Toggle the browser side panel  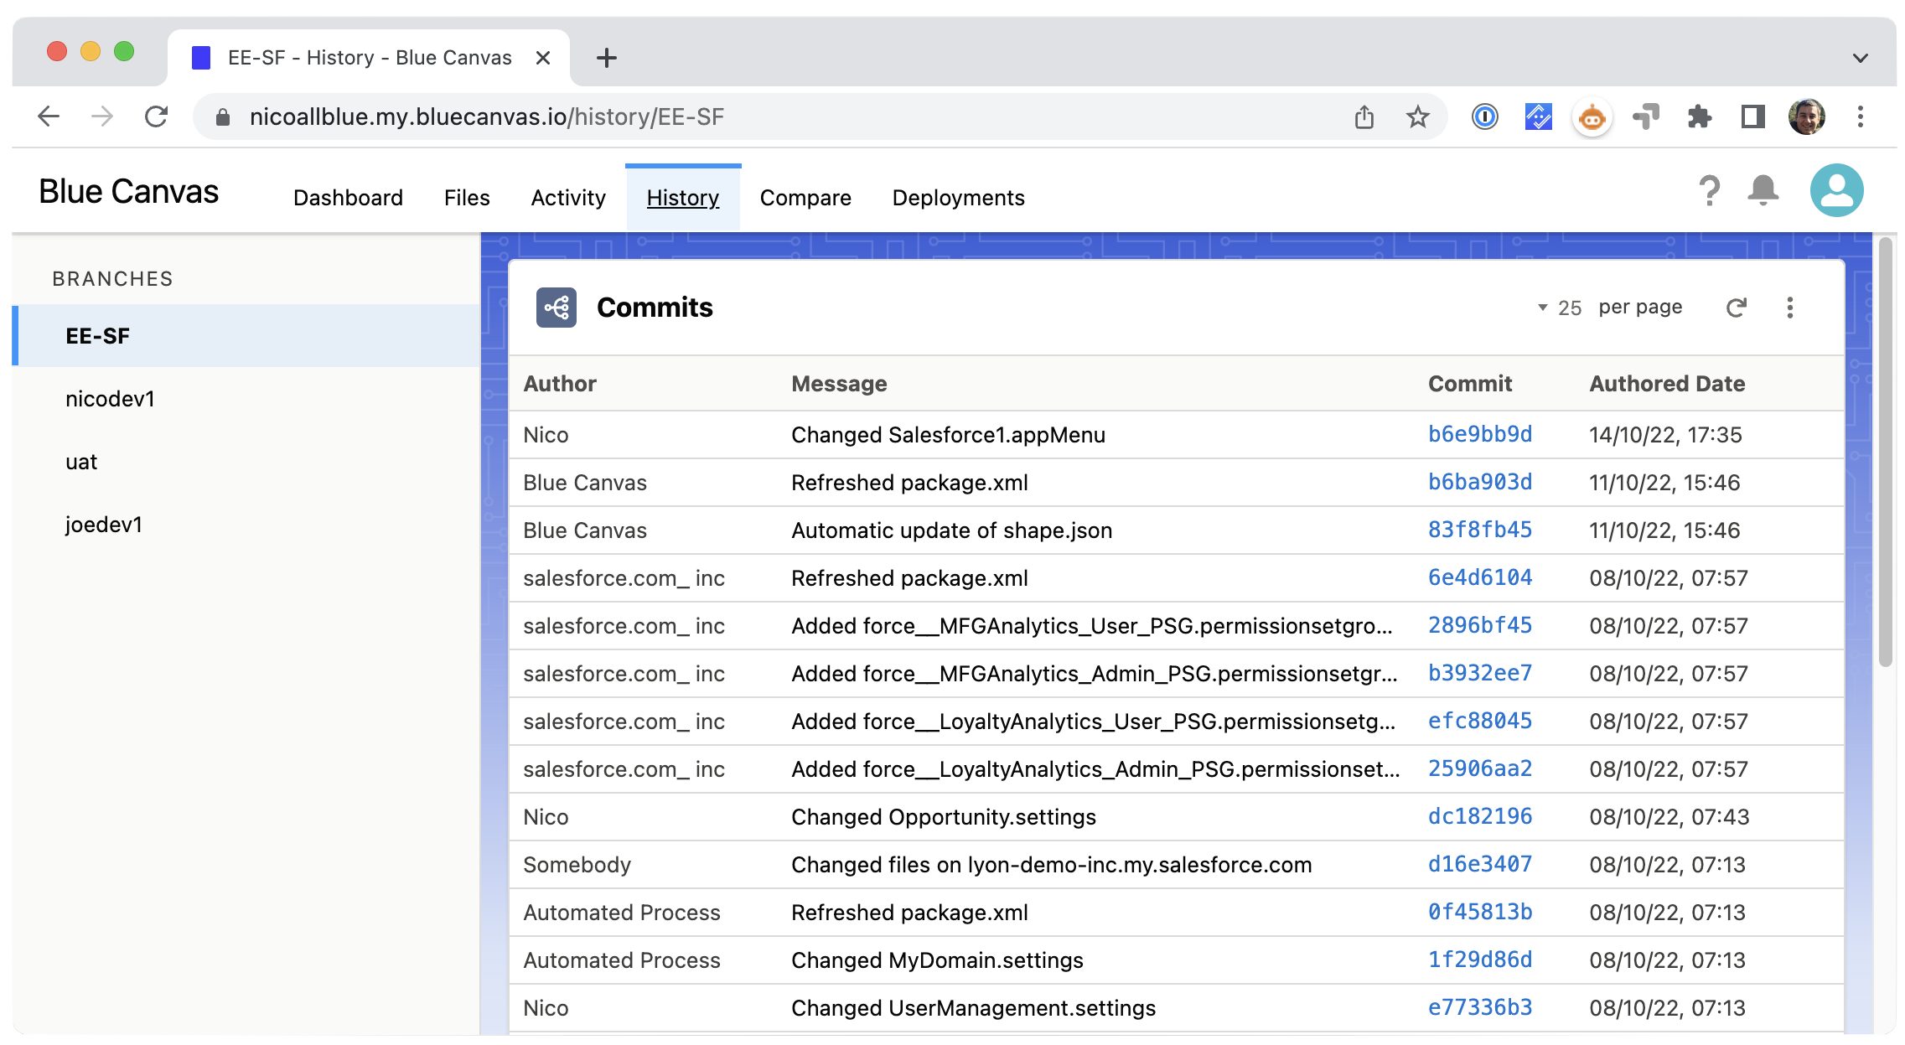(x=1753, y=116)
